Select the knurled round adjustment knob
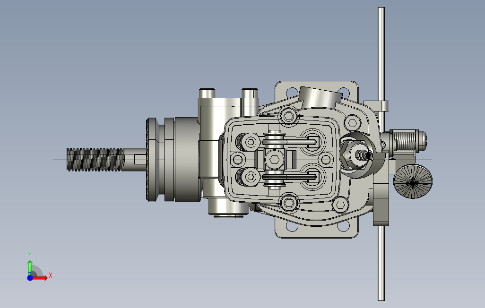Viewport: 485px width, 308px height. [x=413, y=182]
